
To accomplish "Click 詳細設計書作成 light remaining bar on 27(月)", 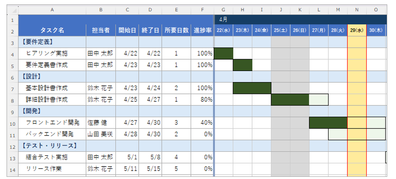I will 319,100.
